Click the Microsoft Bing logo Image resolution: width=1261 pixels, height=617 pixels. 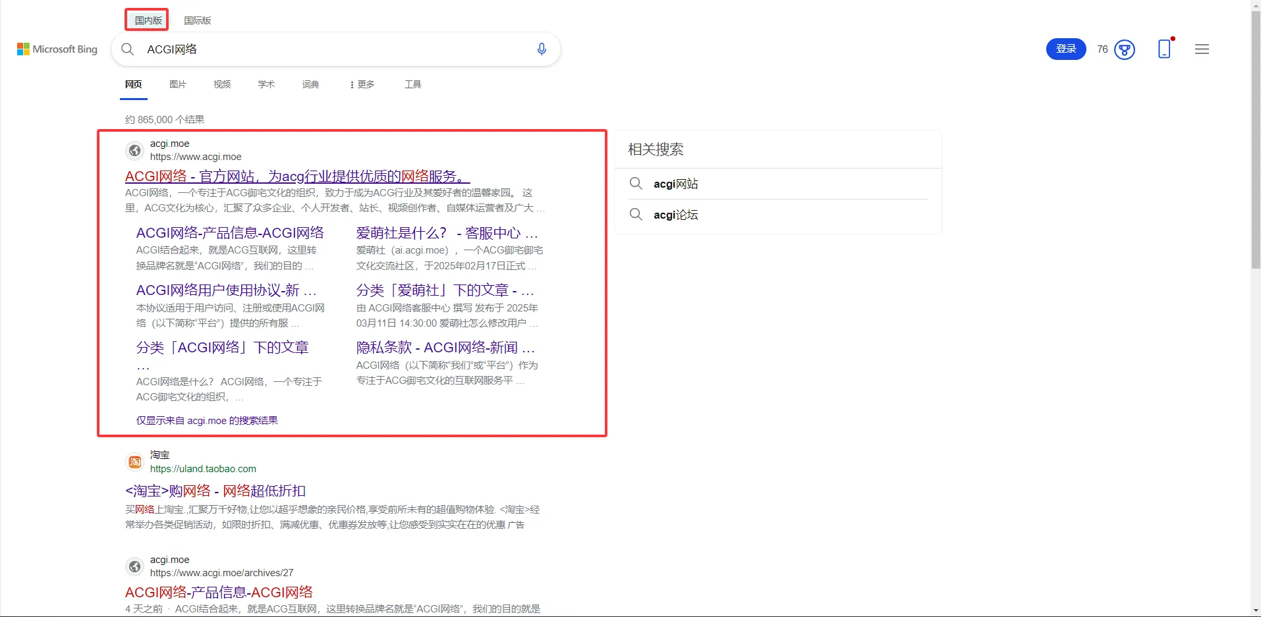[x=57, y=49]
